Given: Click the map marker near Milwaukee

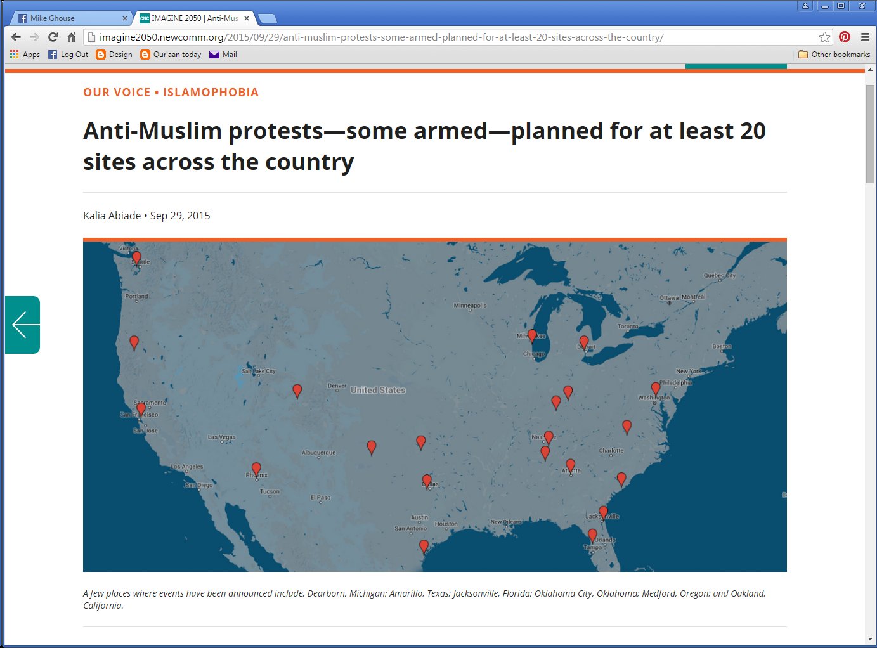Looking at the screenshot, I should [x=532, y=336].
